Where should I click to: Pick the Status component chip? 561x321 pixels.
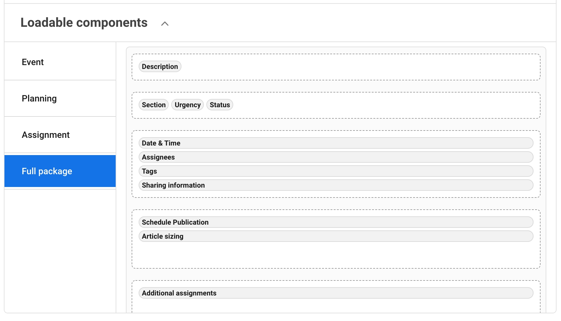pos(220,105)
